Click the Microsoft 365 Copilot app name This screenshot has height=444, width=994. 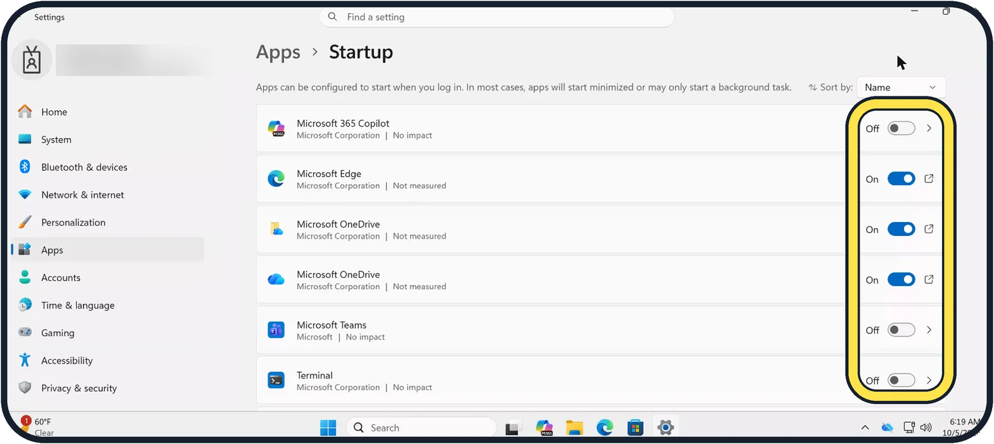pyautogui.click(x=343, y=123)
